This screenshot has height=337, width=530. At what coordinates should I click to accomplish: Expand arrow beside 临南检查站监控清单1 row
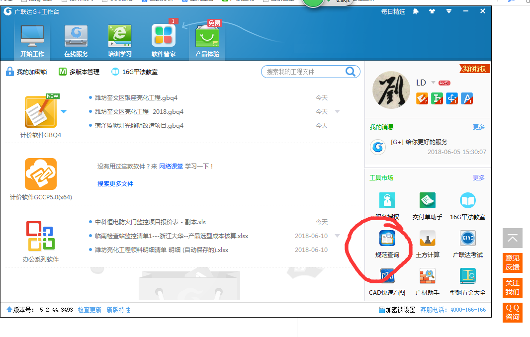337,236
